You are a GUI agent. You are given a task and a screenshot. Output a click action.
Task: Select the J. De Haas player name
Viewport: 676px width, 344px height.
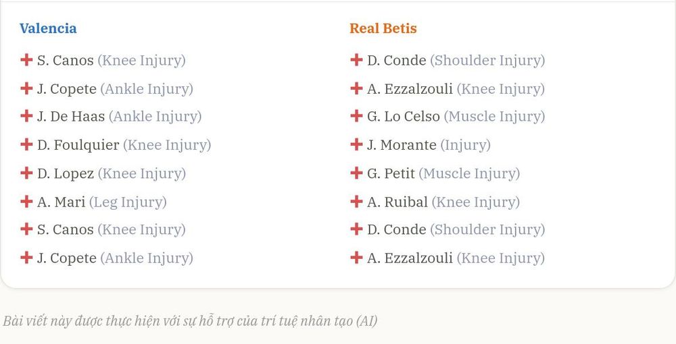[71, 117]
